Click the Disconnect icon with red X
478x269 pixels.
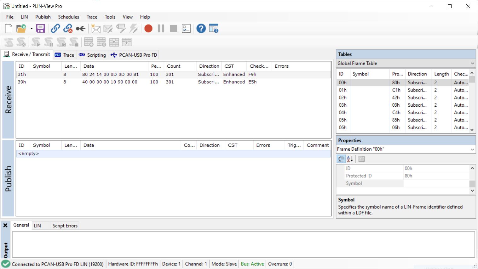68,29
